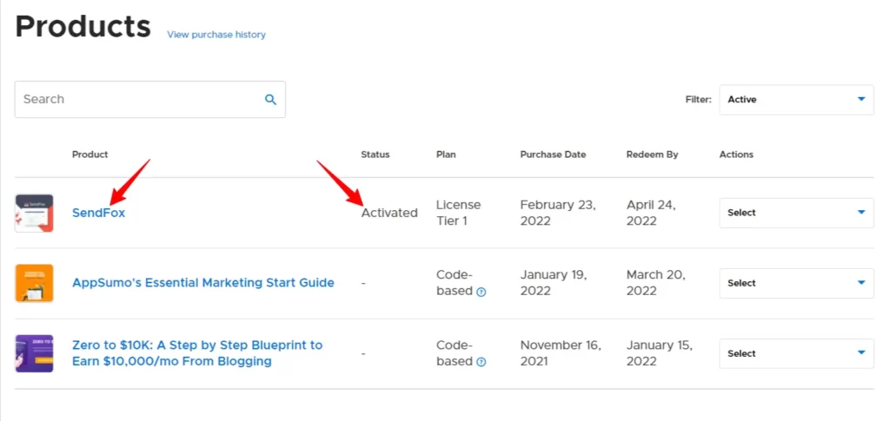Open the SendFox product link

(98, 213)
